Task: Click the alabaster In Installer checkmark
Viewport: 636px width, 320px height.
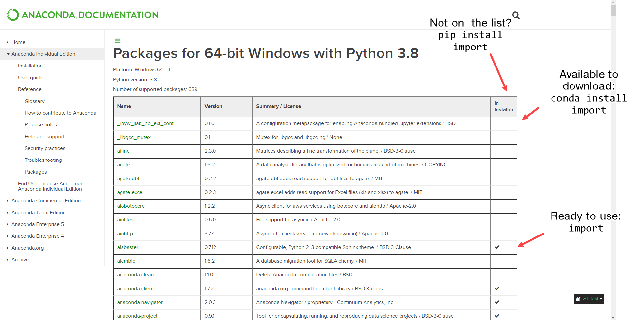Action: pos(497,247)
